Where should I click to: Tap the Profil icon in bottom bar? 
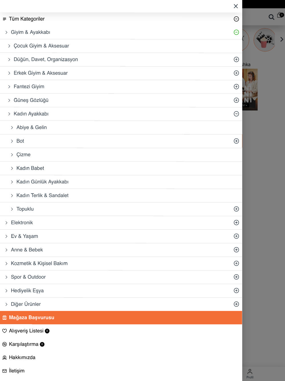(x=250, y=374)
